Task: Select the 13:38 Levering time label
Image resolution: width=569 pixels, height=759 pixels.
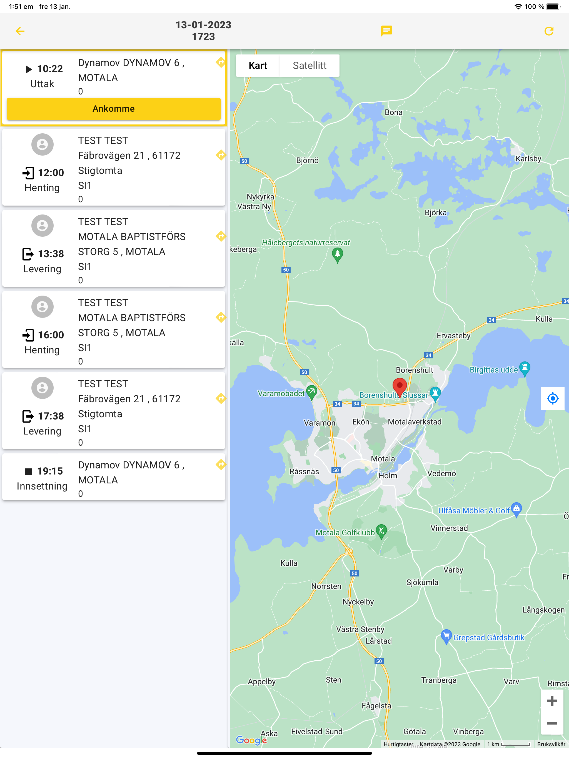Action: (x=51, y=254)
